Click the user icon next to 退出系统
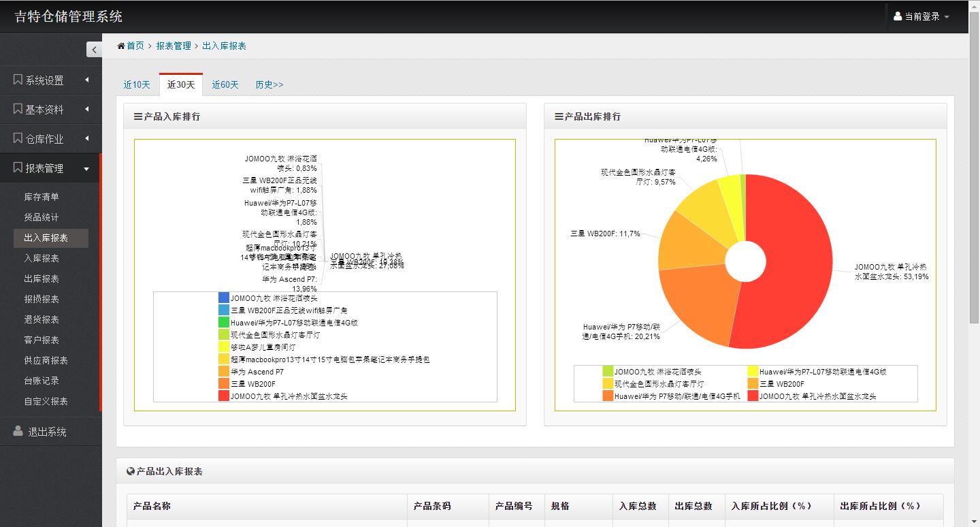980x527 pixels. pos(18,431)
